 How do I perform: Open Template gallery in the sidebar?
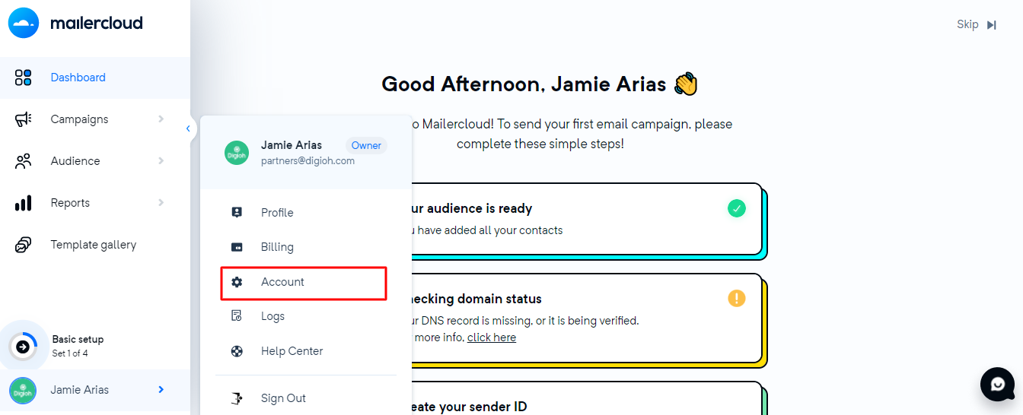[95, 245]
